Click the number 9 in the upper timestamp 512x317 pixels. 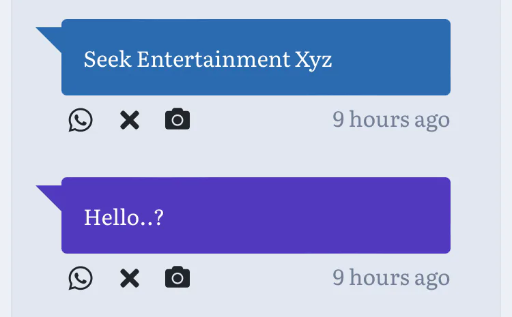(339, 120)
